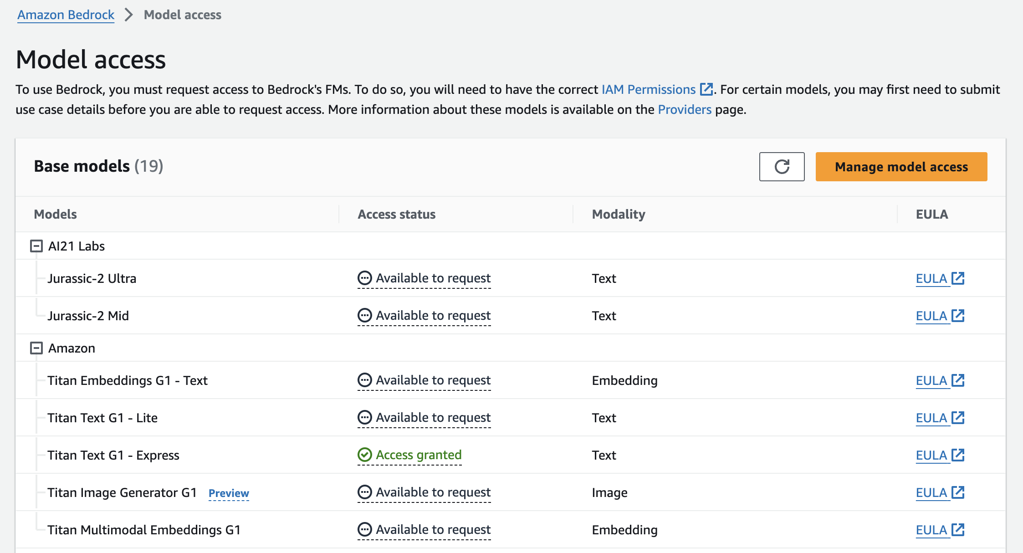Viewport: 1023px width, 553px height.
Task: Click the Models column header
Action: tap(55, 214)
